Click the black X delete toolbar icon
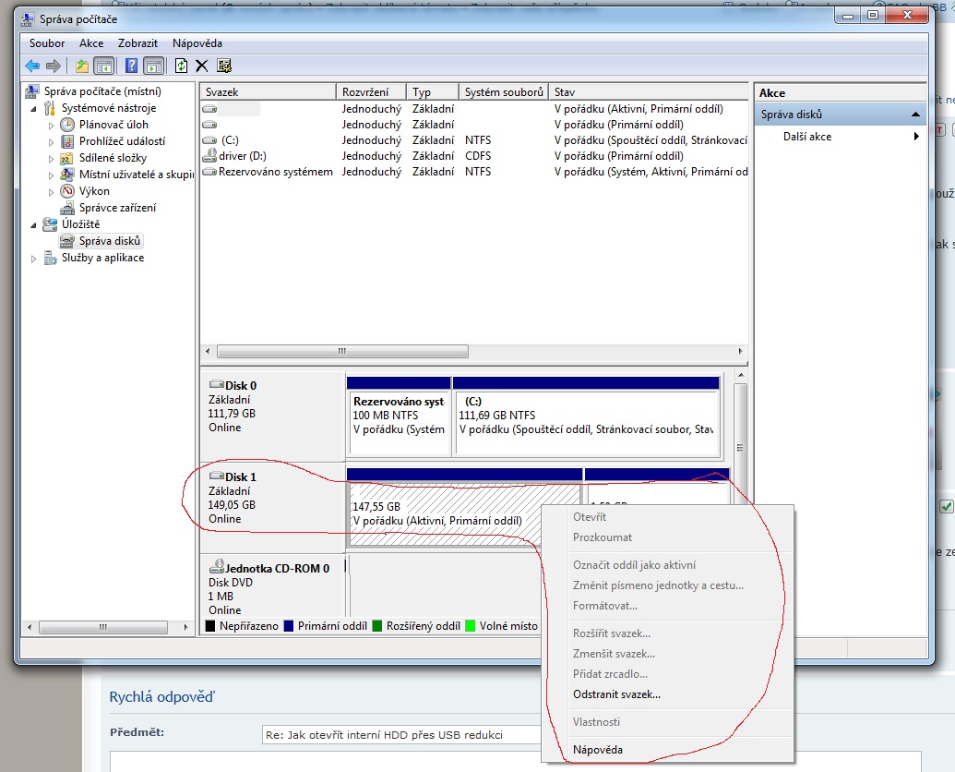Viewport: 955px width, 772px height. (x=202, y=66)
